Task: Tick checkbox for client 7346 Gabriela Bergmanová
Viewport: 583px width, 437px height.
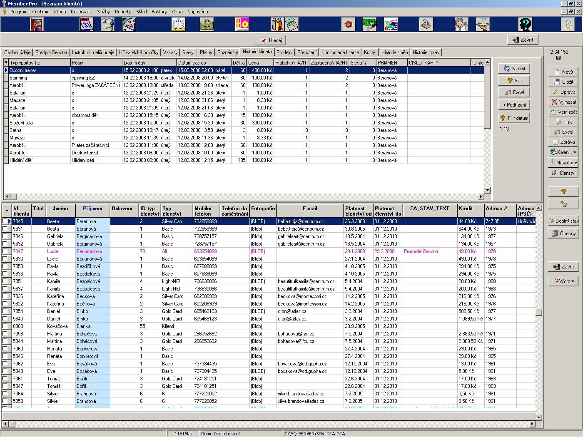Action: (x=5, y=236)
